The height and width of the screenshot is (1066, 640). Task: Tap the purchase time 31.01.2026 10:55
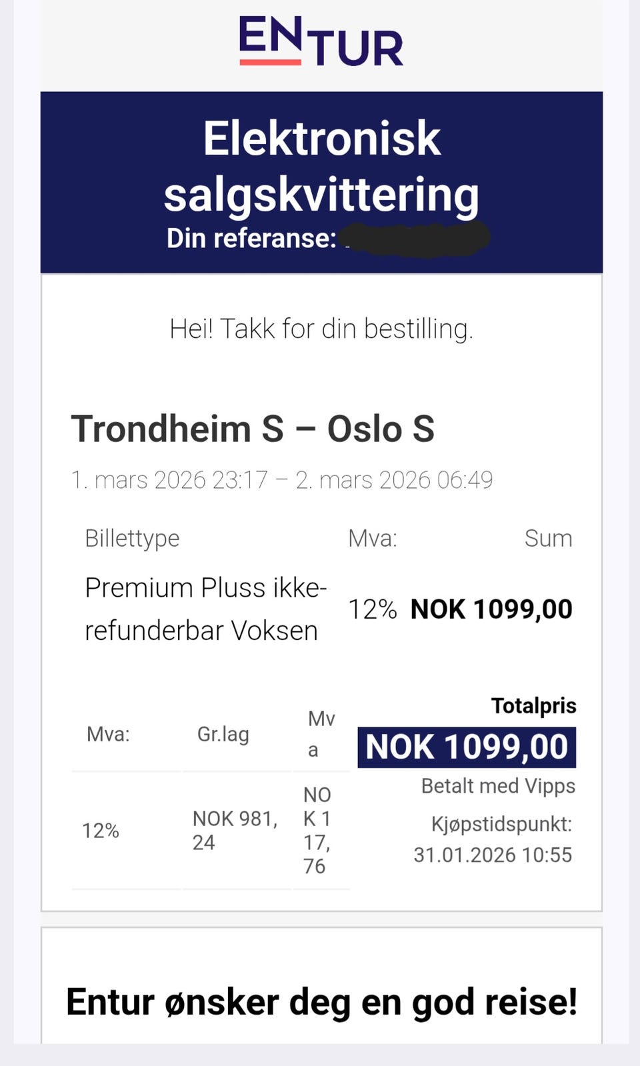493,855
